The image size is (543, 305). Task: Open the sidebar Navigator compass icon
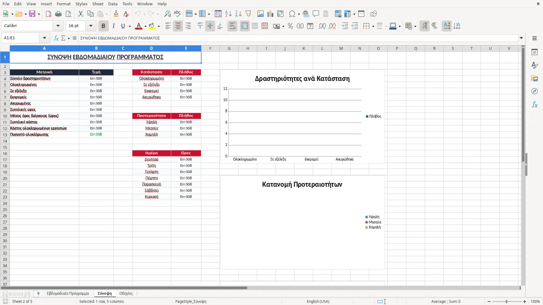pyautogui.click(x=534, y=91)
